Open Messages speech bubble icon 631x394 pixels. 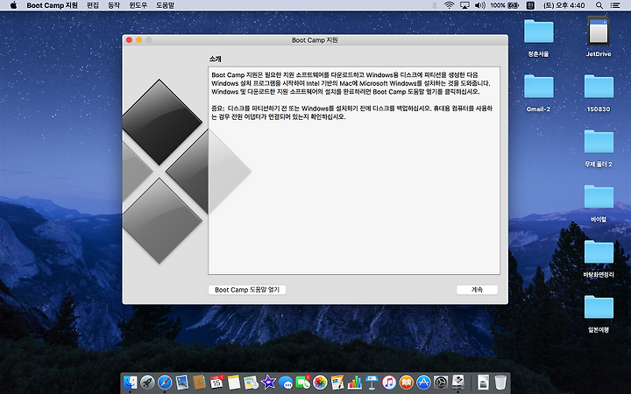pos(286,382)
